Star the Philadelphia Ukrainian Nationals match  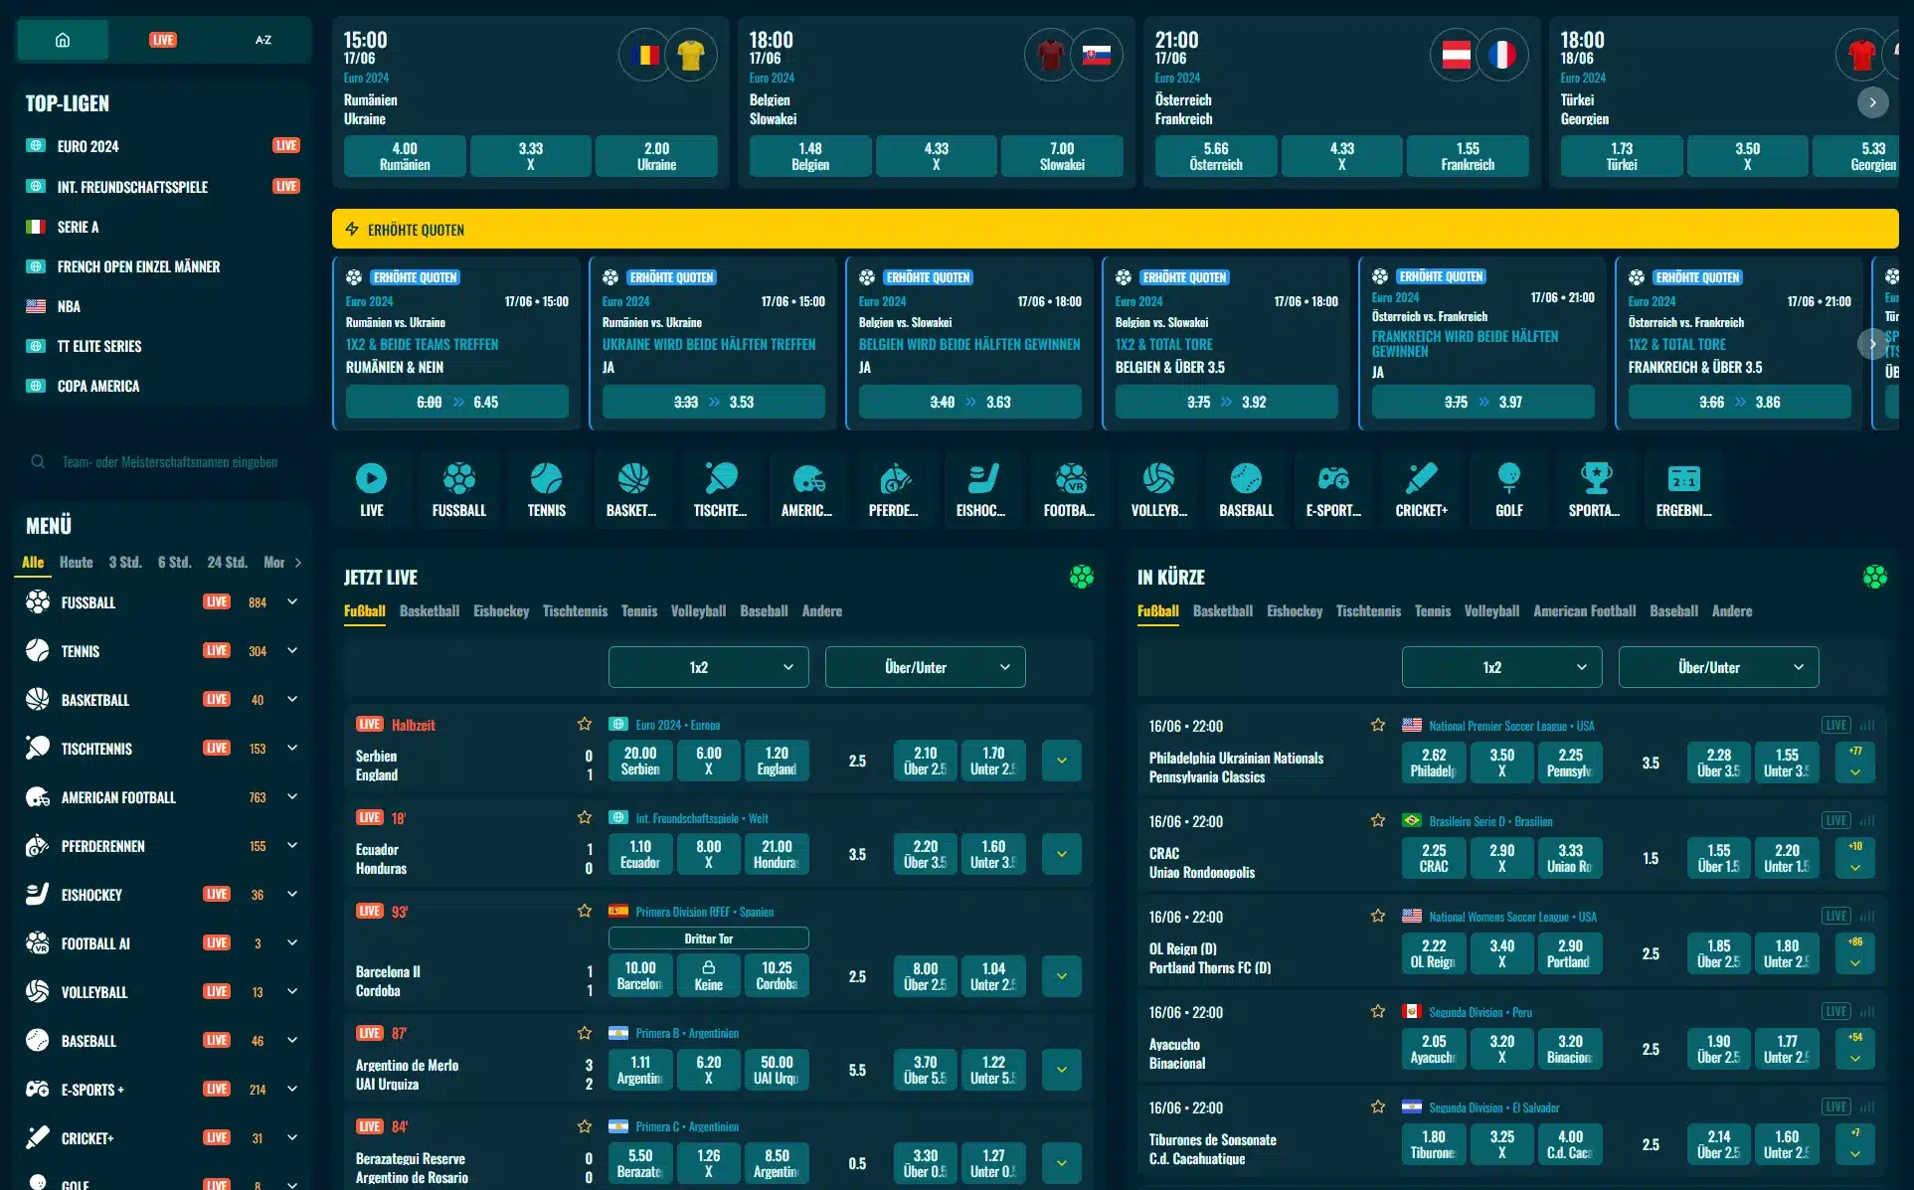pyautogui.click(x=1378, y=725)
